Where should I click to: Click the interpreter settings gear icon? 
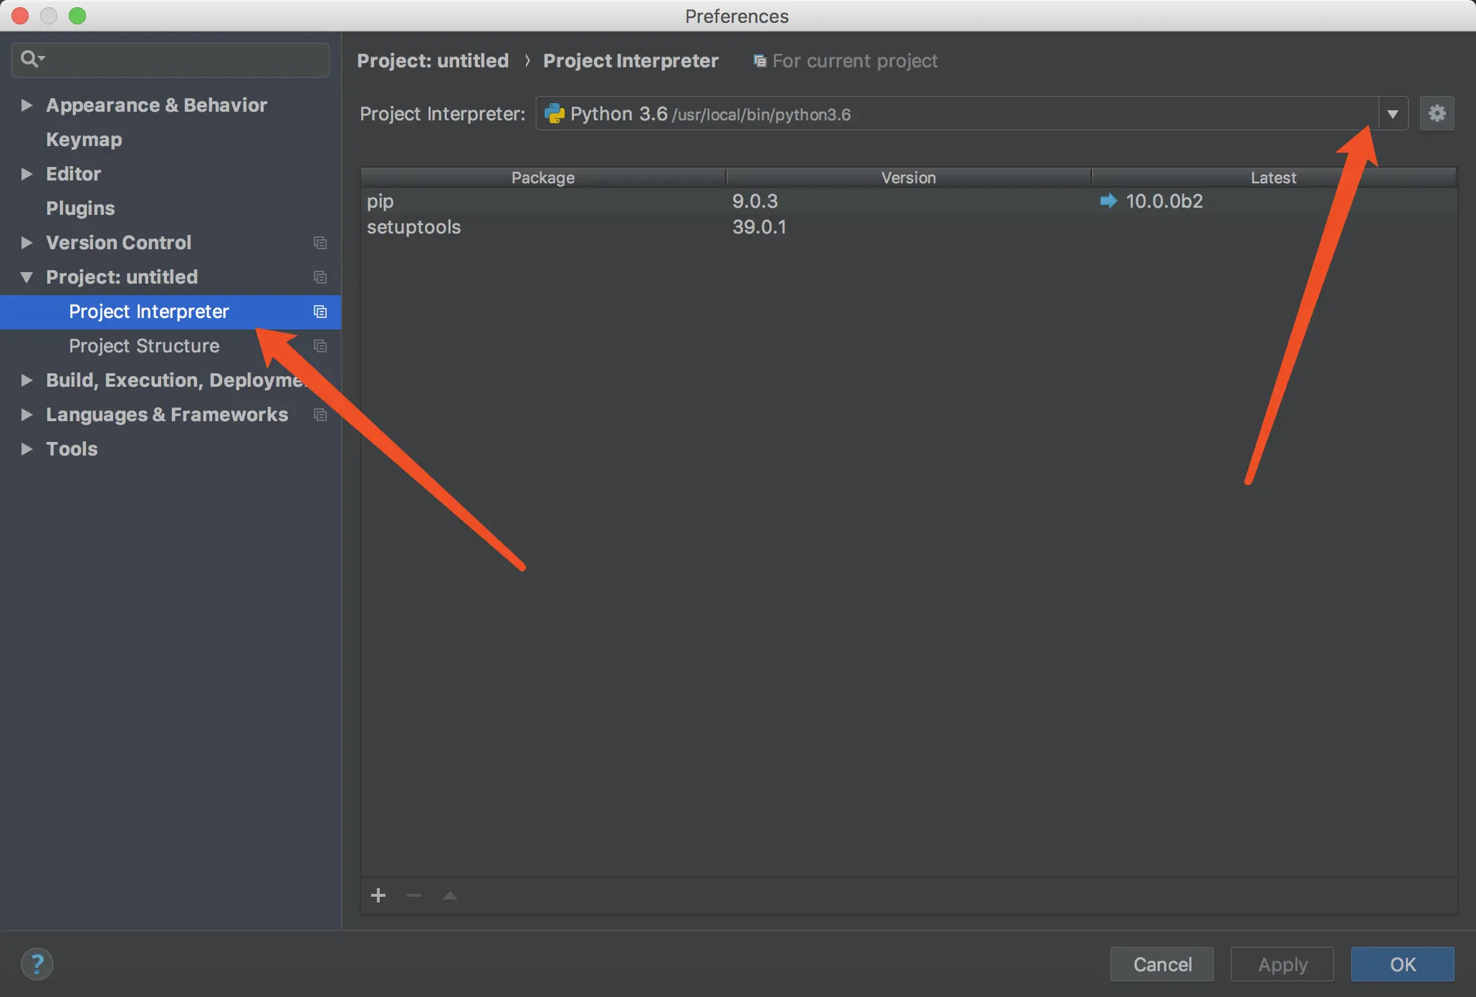click(1436, 113)
